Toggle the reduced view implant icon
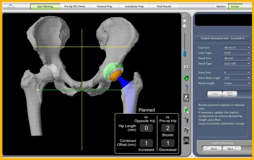 [186, 98]
